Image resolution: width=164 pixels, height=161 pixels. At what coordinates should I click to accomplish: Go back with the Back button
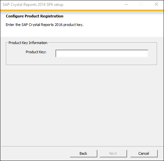pos(83,153)
